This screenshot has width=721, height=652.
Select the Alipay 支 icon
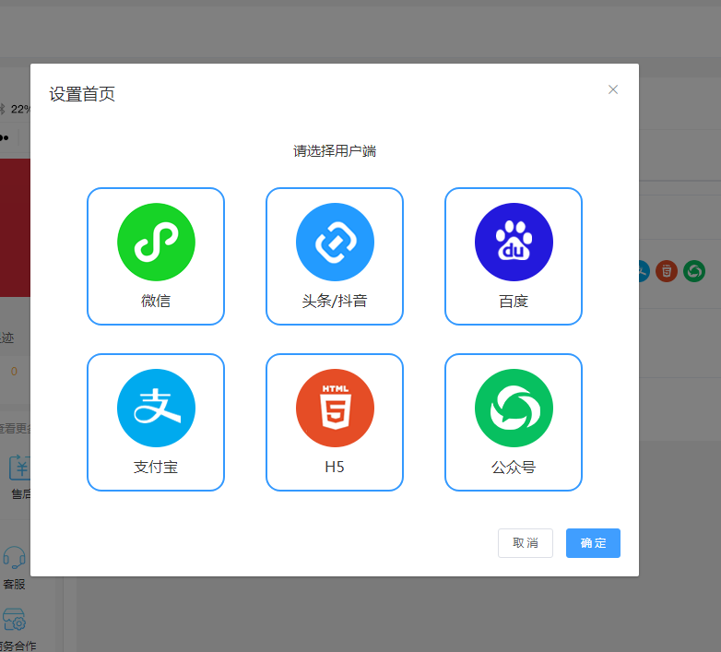[156, 408]
